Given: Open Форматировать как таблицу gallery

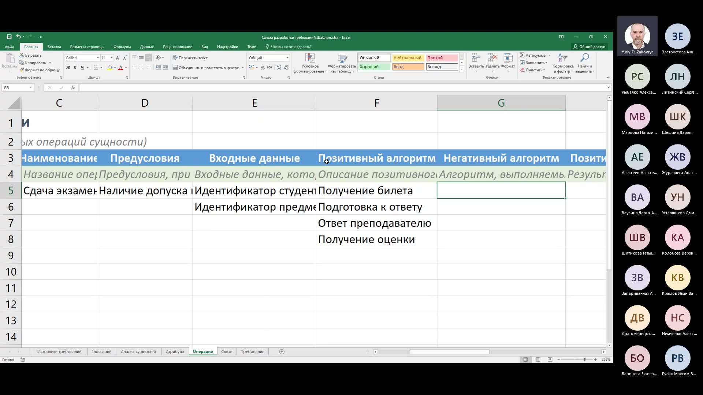Looking at the screenshot, I should [x=342, y=63].
